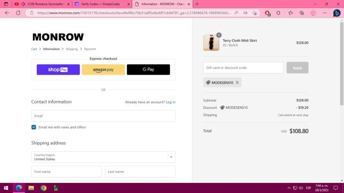Select Shipping breadcrumb step
This screenshot has width=344, height=193.
click(71, 49)
